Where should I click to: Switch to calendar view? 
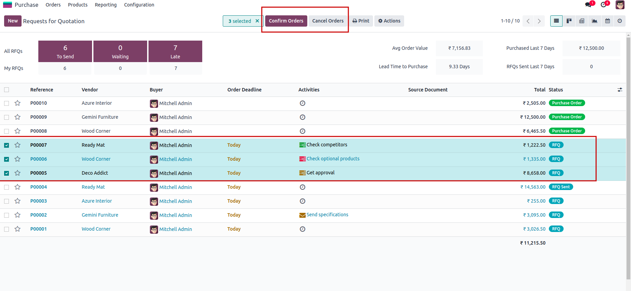pos(607,21)
